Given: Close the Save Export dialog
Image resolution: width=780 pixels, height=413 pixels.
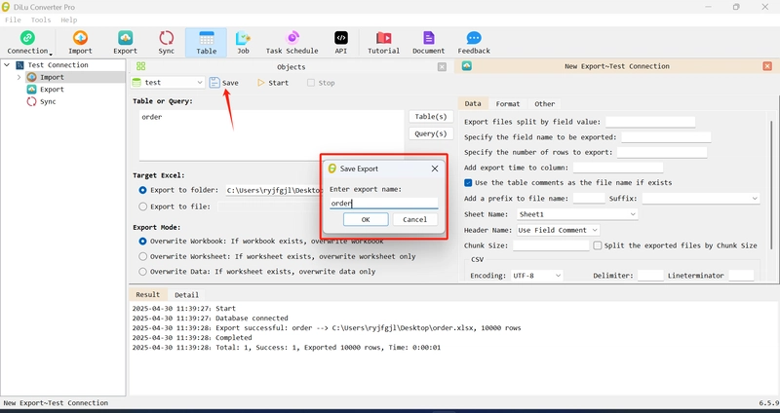Looking at the screenshot, I should point(435,169).
